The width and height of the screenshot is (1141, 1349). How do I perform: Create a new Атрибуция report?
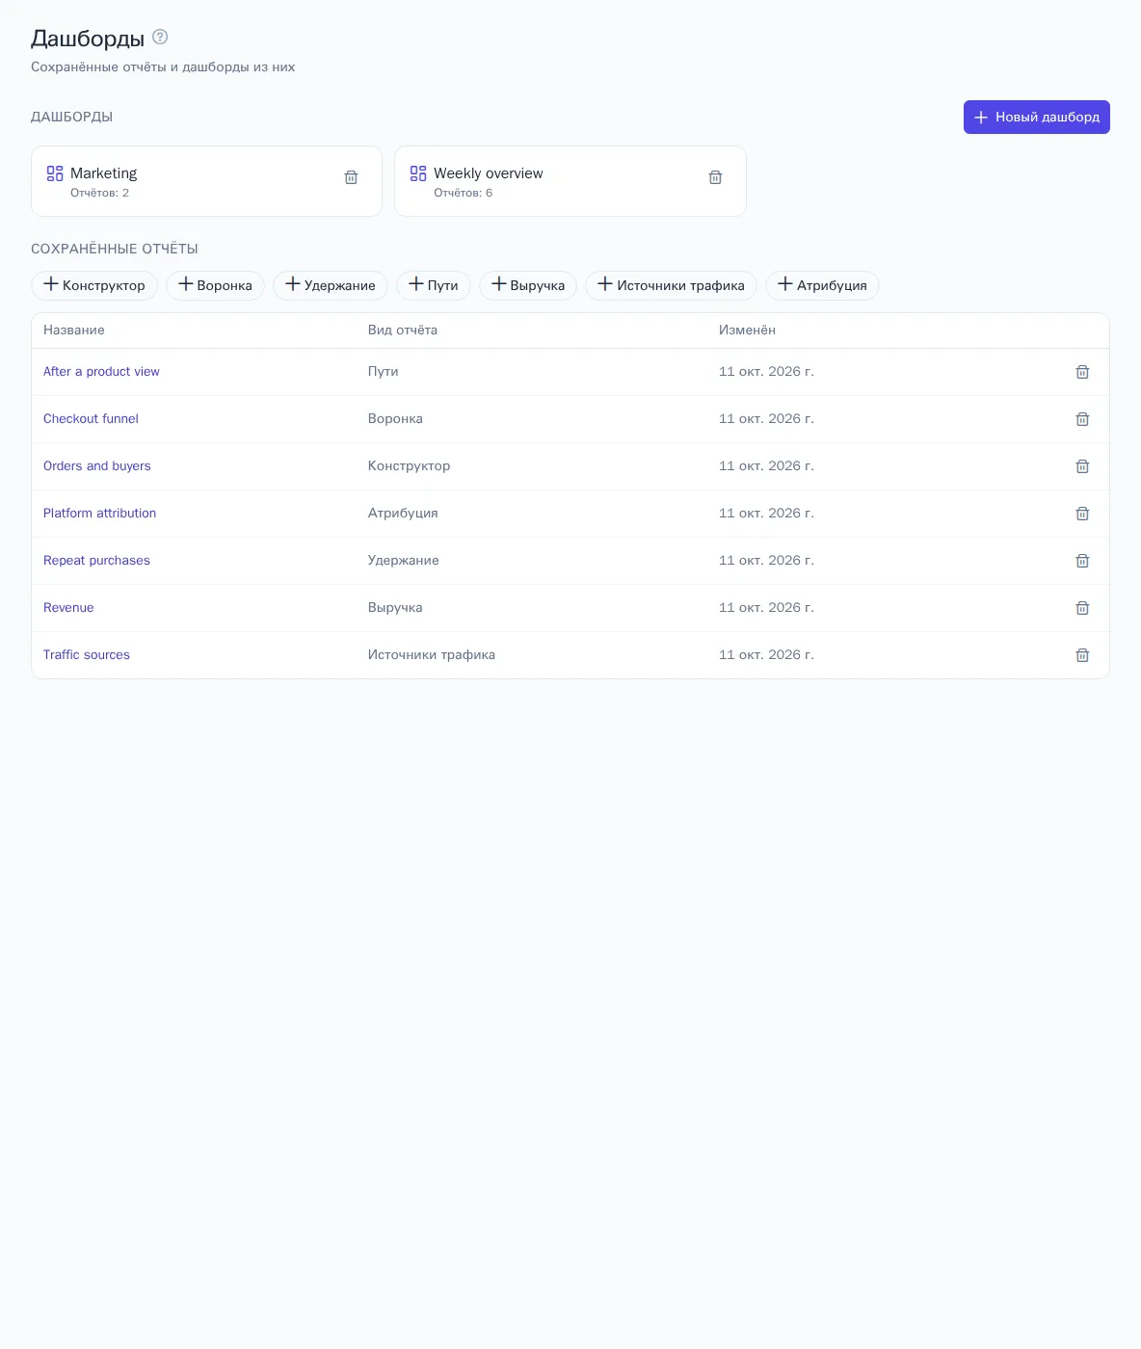tap(822, 285)
